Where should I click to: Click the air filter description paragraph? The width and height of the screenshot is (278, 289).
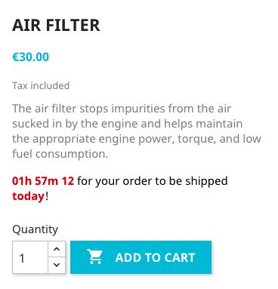coord(137,131)
